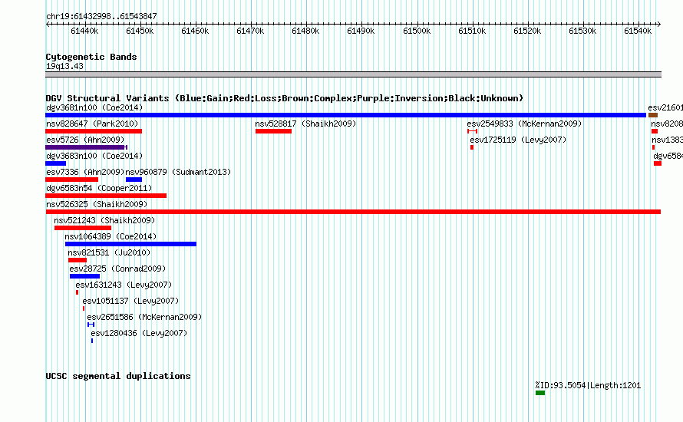Click the red bar under nsv528817
The width and height of the screenshot is (683, 422).
(273, 131)
